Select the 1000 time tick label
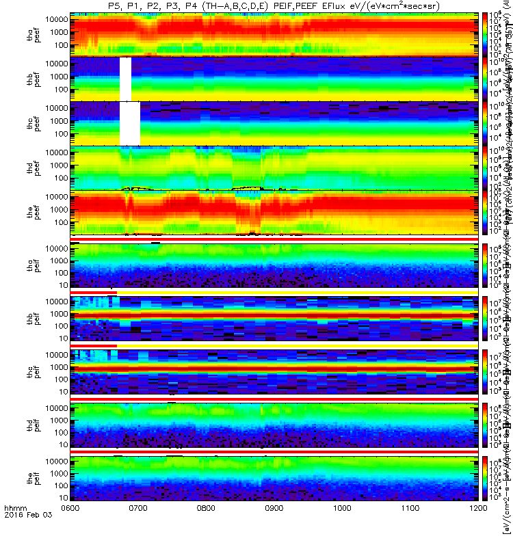 [342, 508]
